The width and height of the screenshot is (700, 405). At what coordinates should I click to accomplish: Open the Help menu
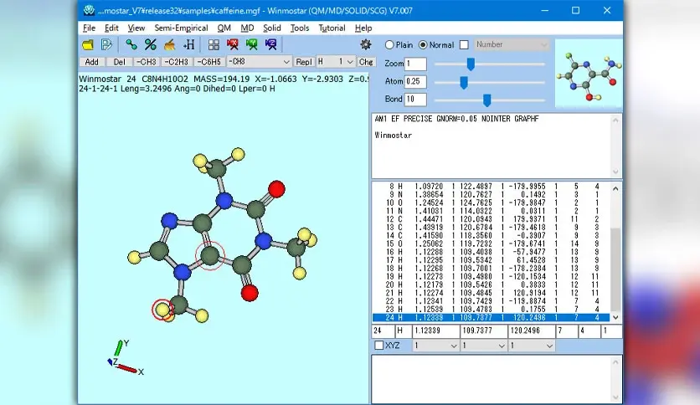click(x=363, y=28)
